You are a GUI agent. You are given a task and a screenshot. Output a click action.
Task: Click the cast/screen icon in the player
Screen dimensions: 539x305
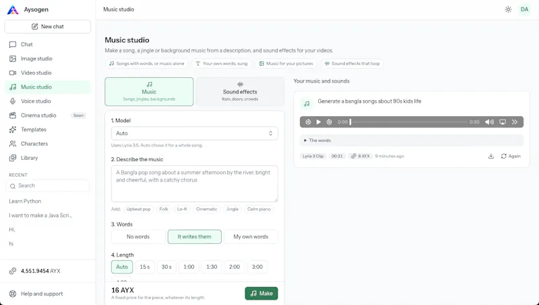(503, 122)
